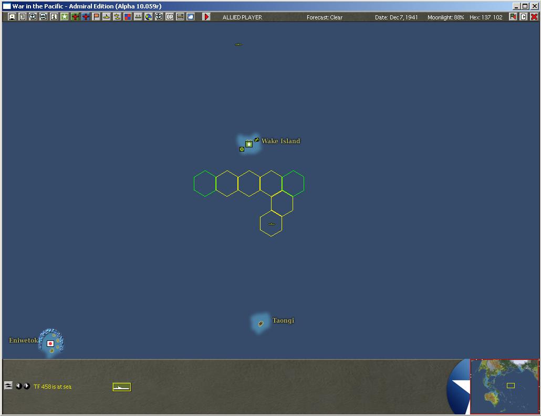Click the striped list toolbar icon
Viewport: 541px width, 416px height.
180,17
